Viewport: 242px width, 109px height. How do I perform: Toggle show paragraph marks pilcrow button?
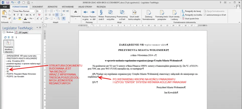64,19
